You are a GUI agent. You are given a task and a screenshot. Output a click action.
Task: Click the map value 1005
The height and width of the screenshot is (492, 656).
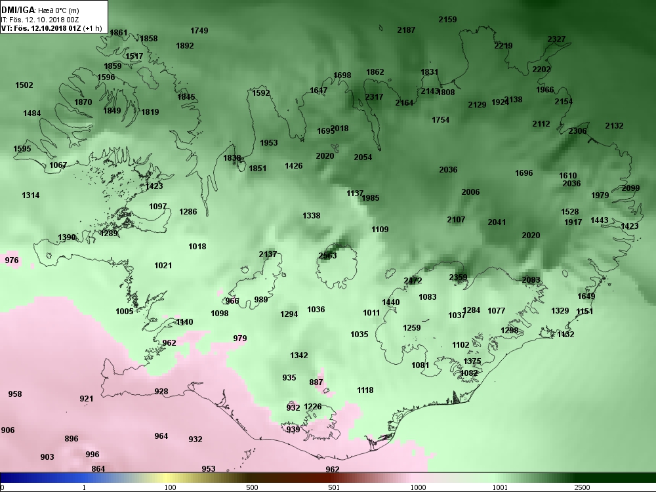click(124, 311)
